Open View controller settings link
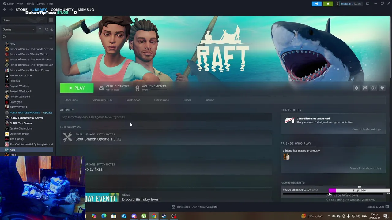The image size is (392, 220). [366, 129]
